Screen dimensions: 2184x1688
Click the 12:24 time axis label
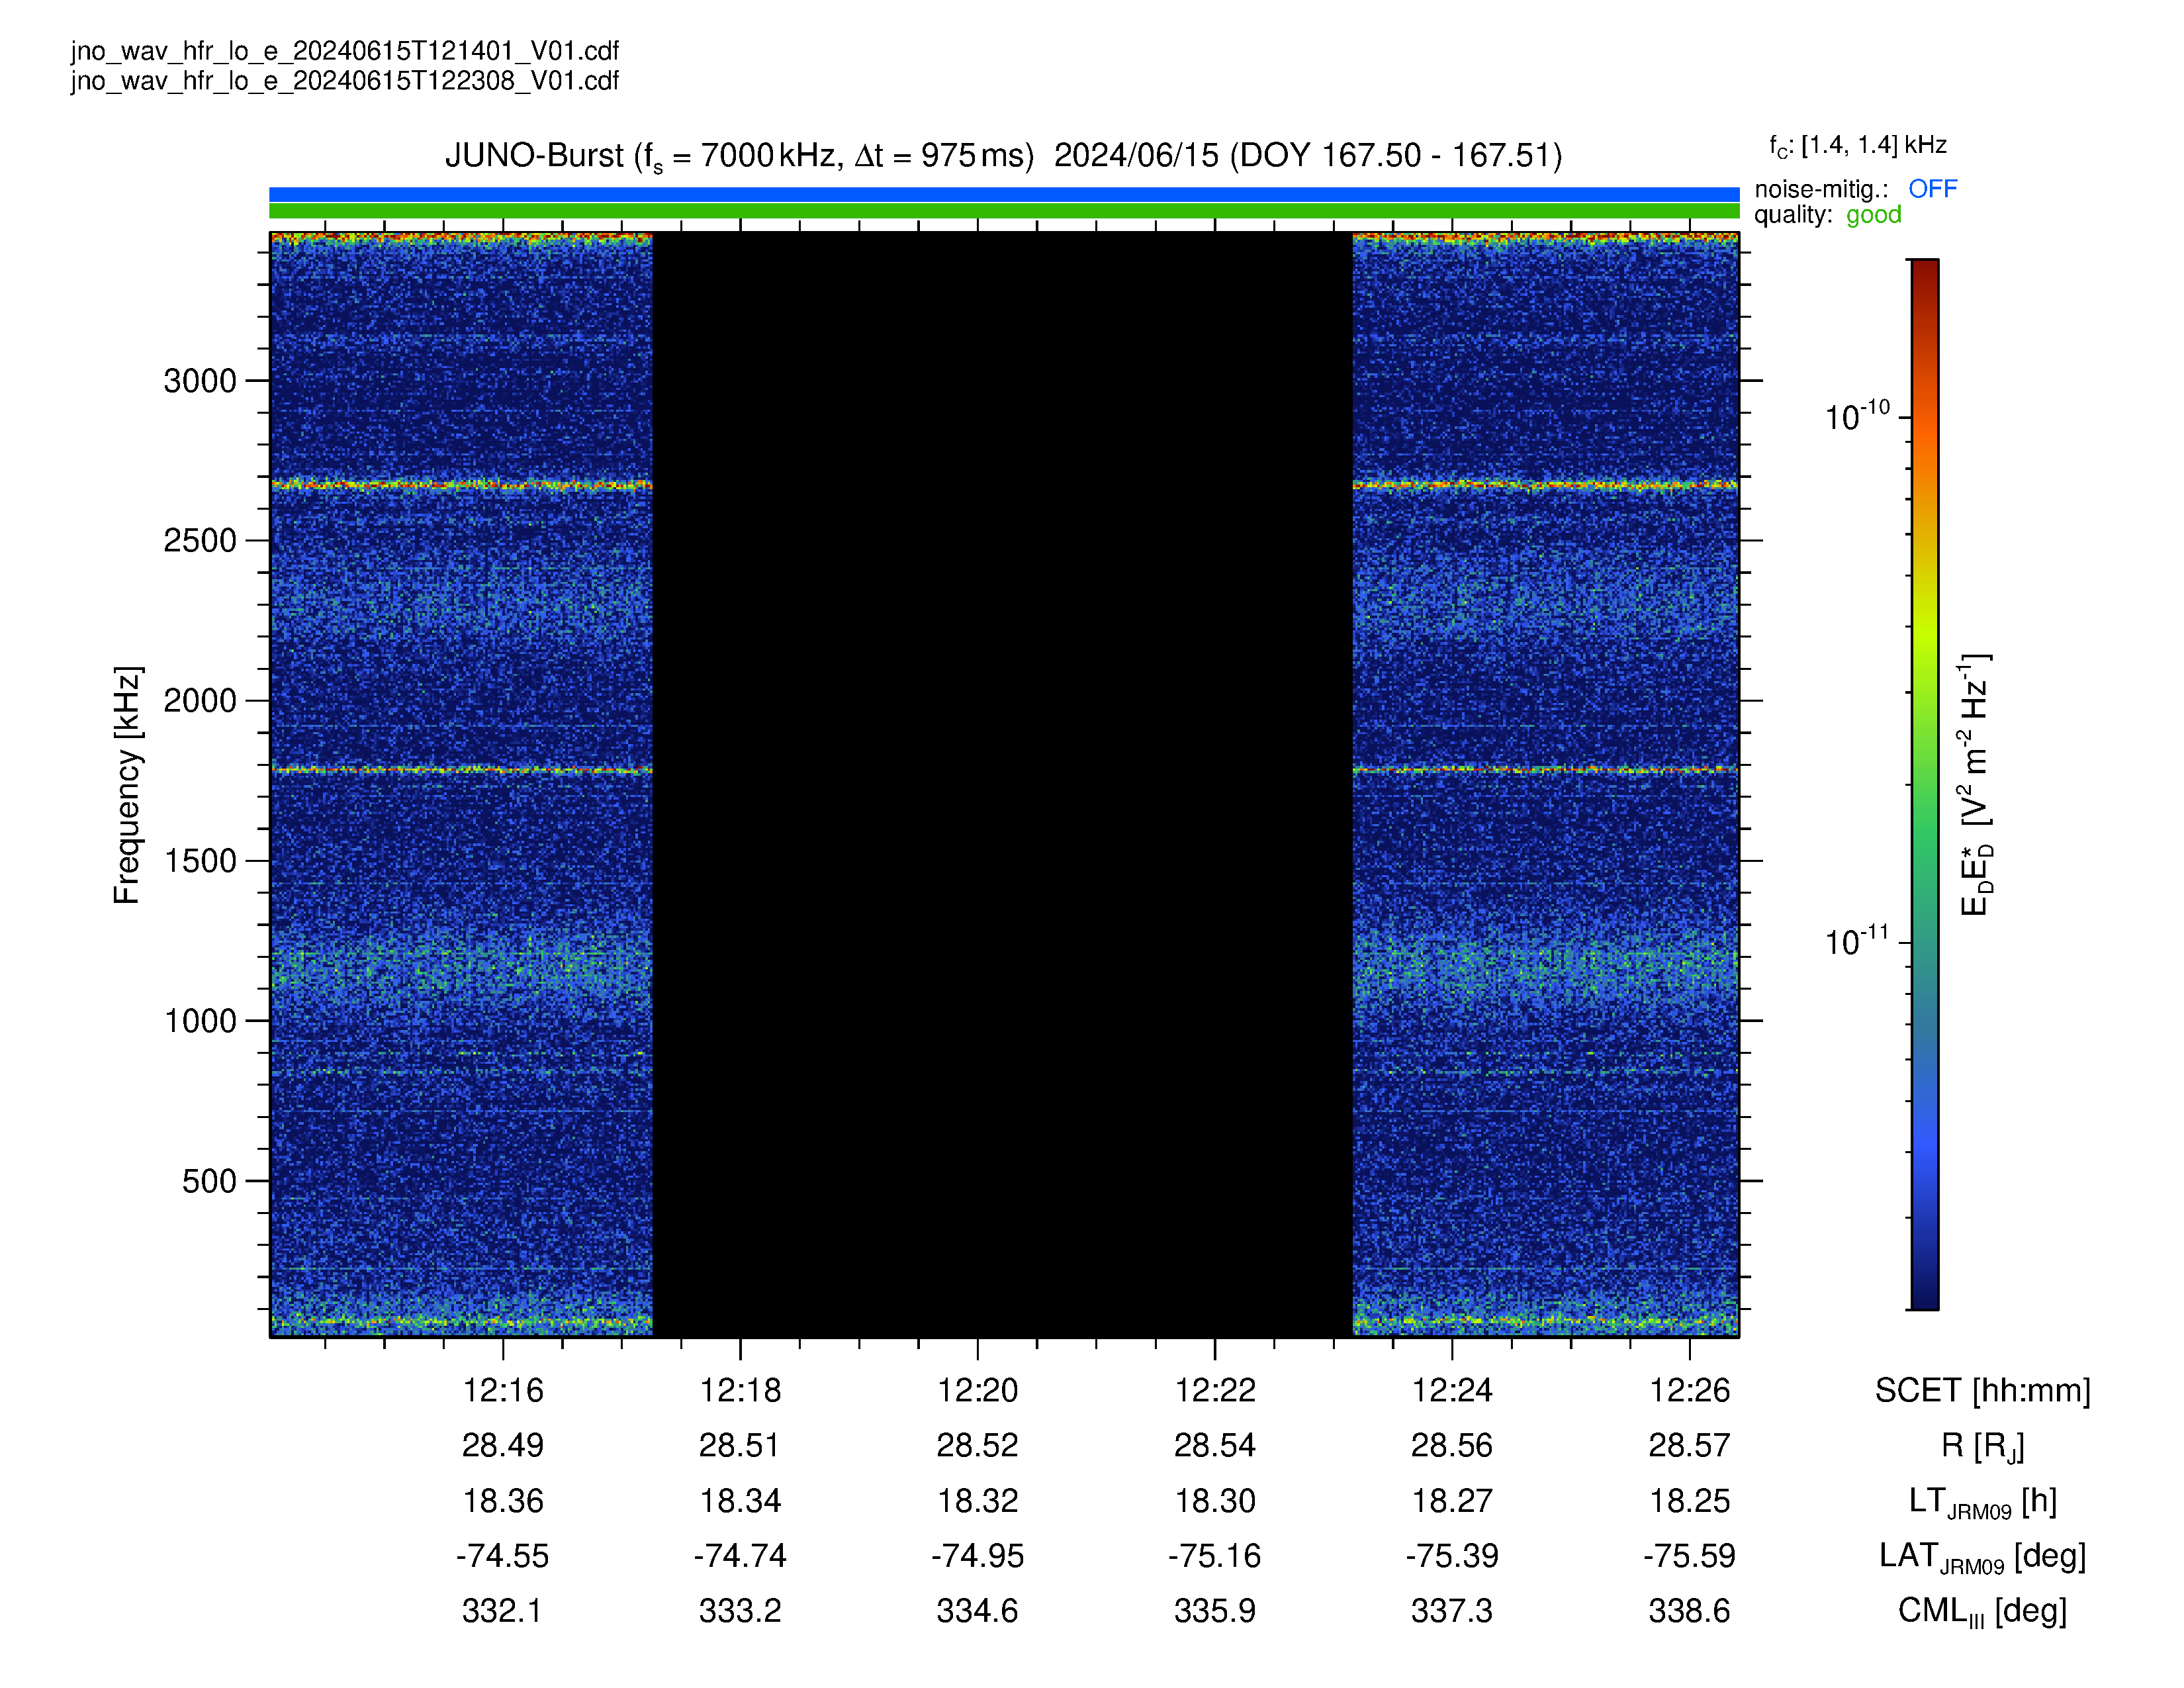point(1452,1390)
